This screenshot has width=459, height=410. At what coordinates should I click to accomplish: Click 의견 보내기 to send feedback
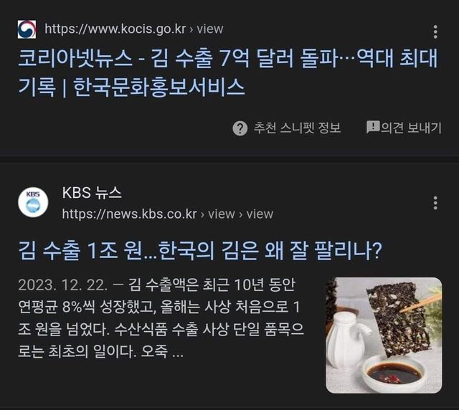point(411,128)
